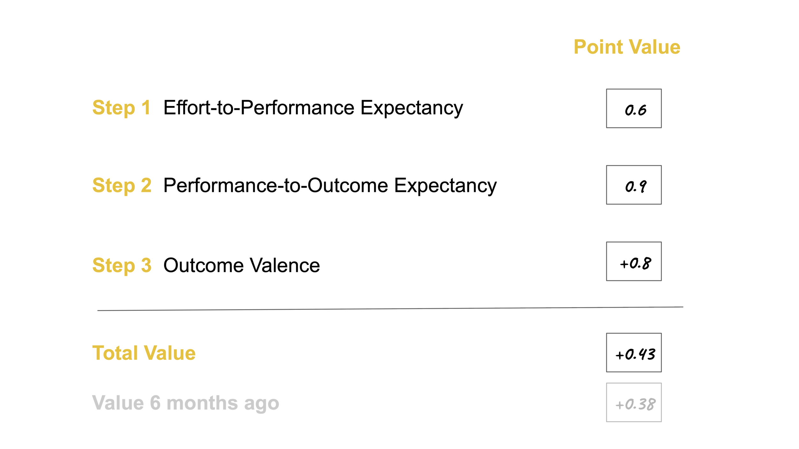Select the box showing 0.9
The width and height of the screenshot is (799, 449).
click(x=634, y=185)
